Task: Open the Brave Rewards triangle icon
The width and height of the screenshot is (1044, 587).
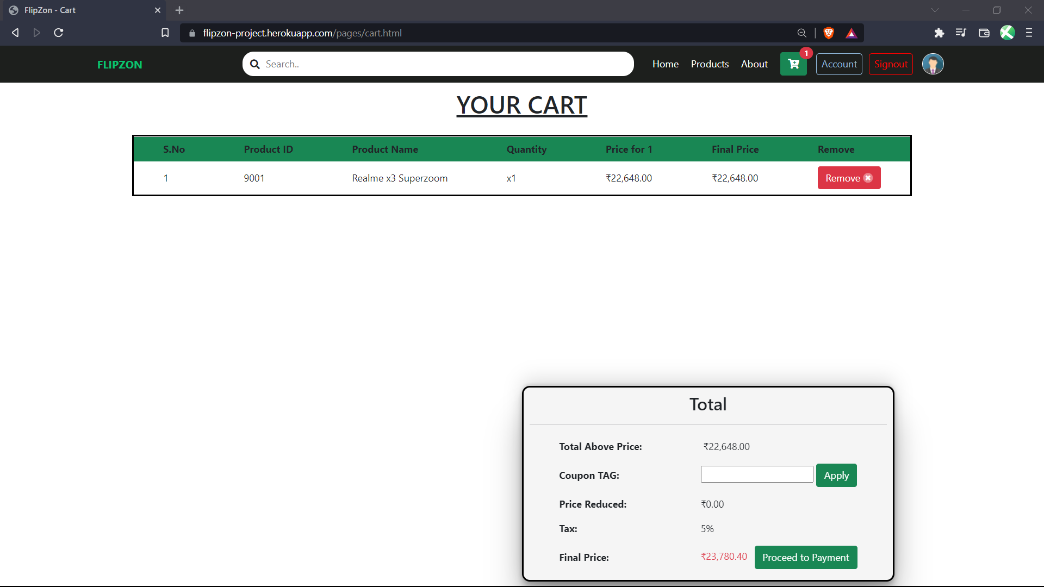Action: tap(852, 33)
